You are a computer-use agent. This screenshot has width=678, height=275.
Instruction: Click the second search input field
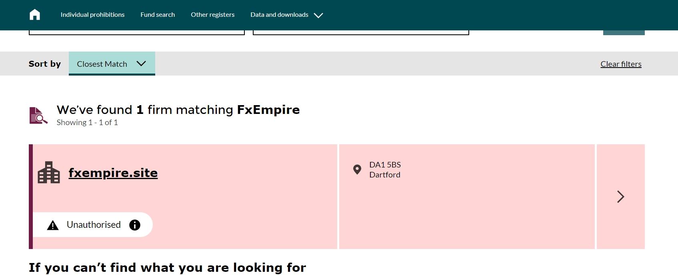click(x=361, y=32)
